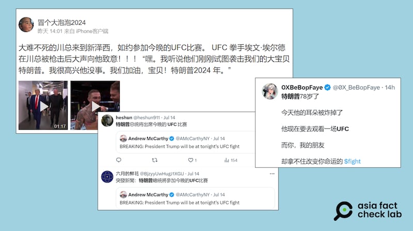
Task: Open 0XBeBopFaye profile avatar
Action: (x=269, y=92)
